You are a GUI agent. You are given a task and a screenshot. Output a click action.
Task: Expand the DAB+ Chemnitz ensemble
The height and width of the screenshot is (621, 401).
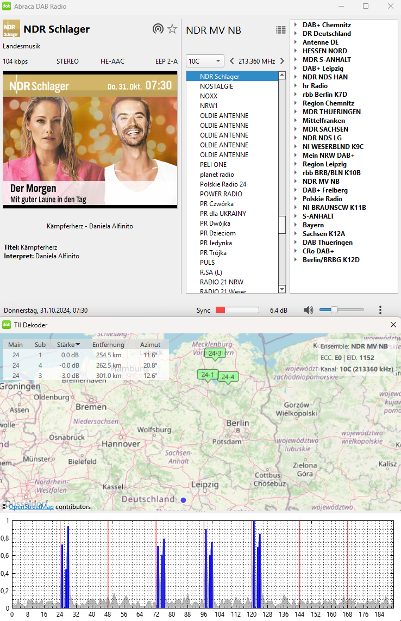(x=296, y=24)
